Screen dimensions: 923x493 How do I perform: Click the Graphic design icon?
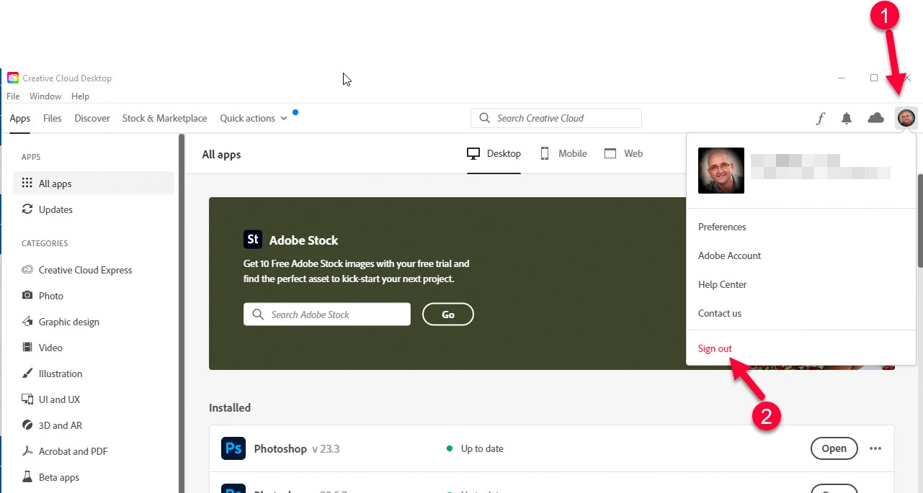coord(27,322)
